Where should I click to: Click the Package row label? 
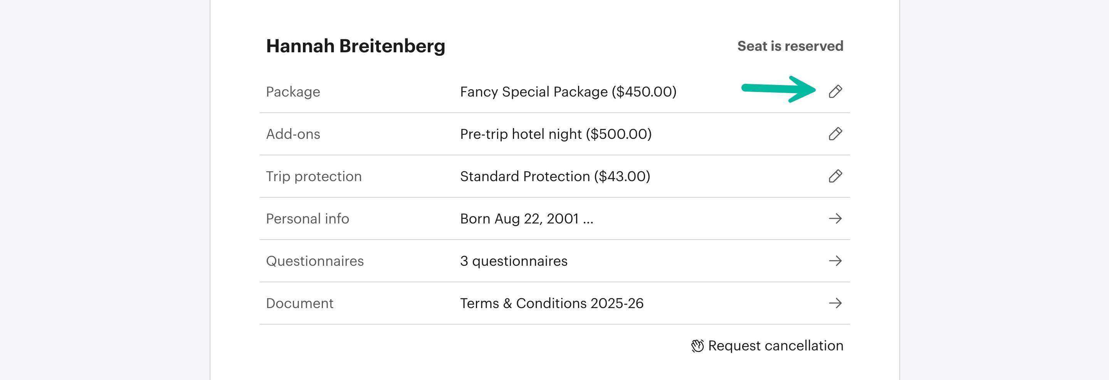[293, 92]
